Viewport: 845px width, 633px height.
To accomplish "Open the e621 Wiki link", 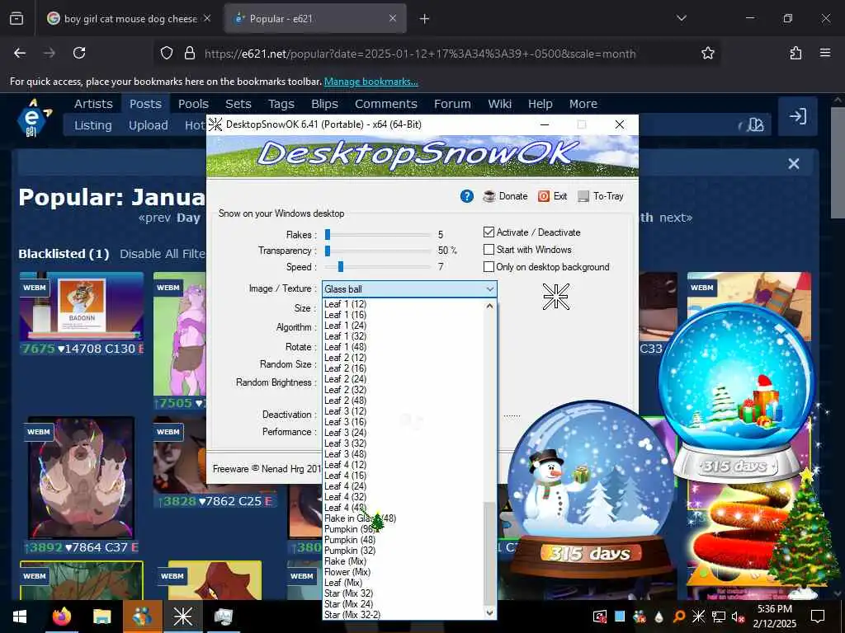I will pos(499,104).
